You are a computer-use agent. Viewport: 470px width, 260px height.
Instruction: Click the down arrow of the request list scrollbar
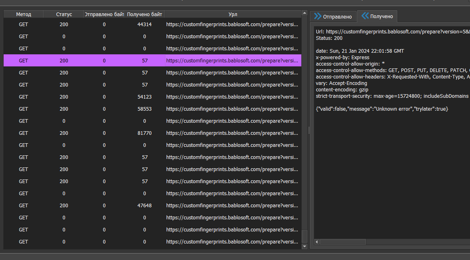click(305, 246)
